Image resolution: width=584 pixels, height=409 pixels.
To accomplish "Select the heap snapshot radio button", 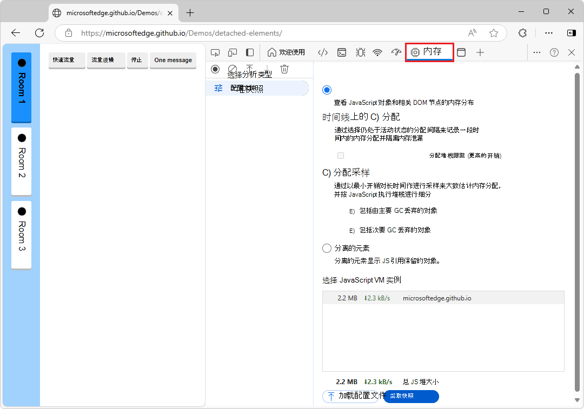I will 327,90.
